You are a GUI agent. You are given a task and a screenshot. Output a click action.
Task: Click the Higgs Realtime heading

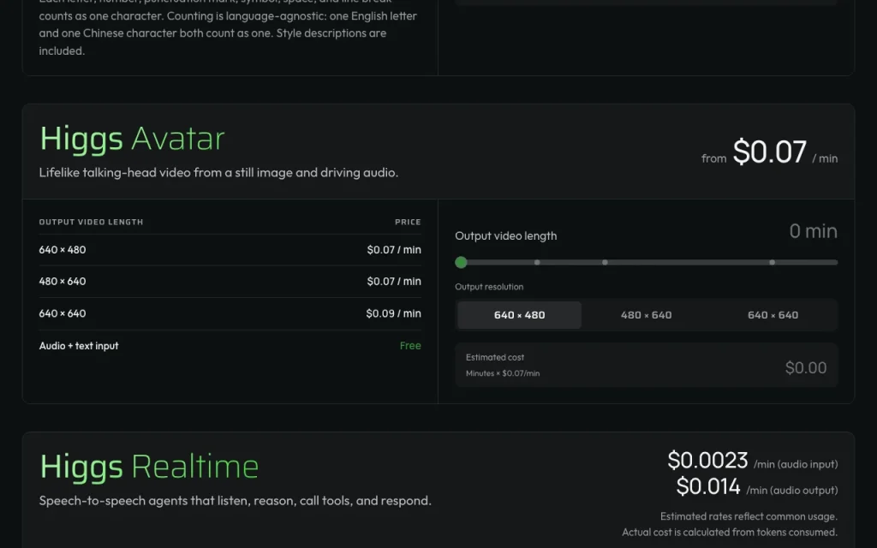[149, 467]
